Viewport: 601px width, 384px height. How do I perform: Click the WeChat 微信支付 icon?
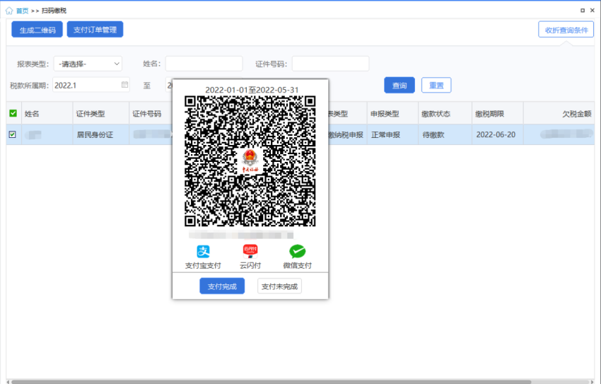point(298,251)
